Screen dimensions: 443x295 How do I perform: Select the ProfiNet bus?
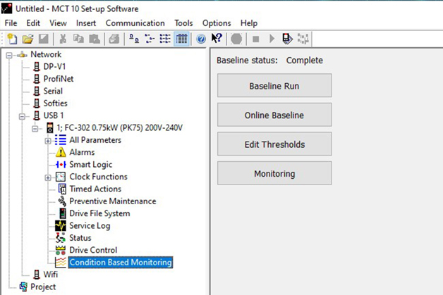[59, 79]
